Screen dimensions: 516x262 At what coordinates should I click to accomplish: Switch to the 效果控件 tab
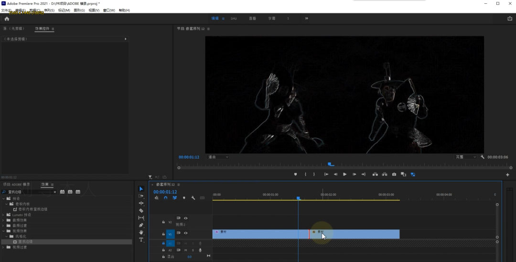click(x=42, y=29)
